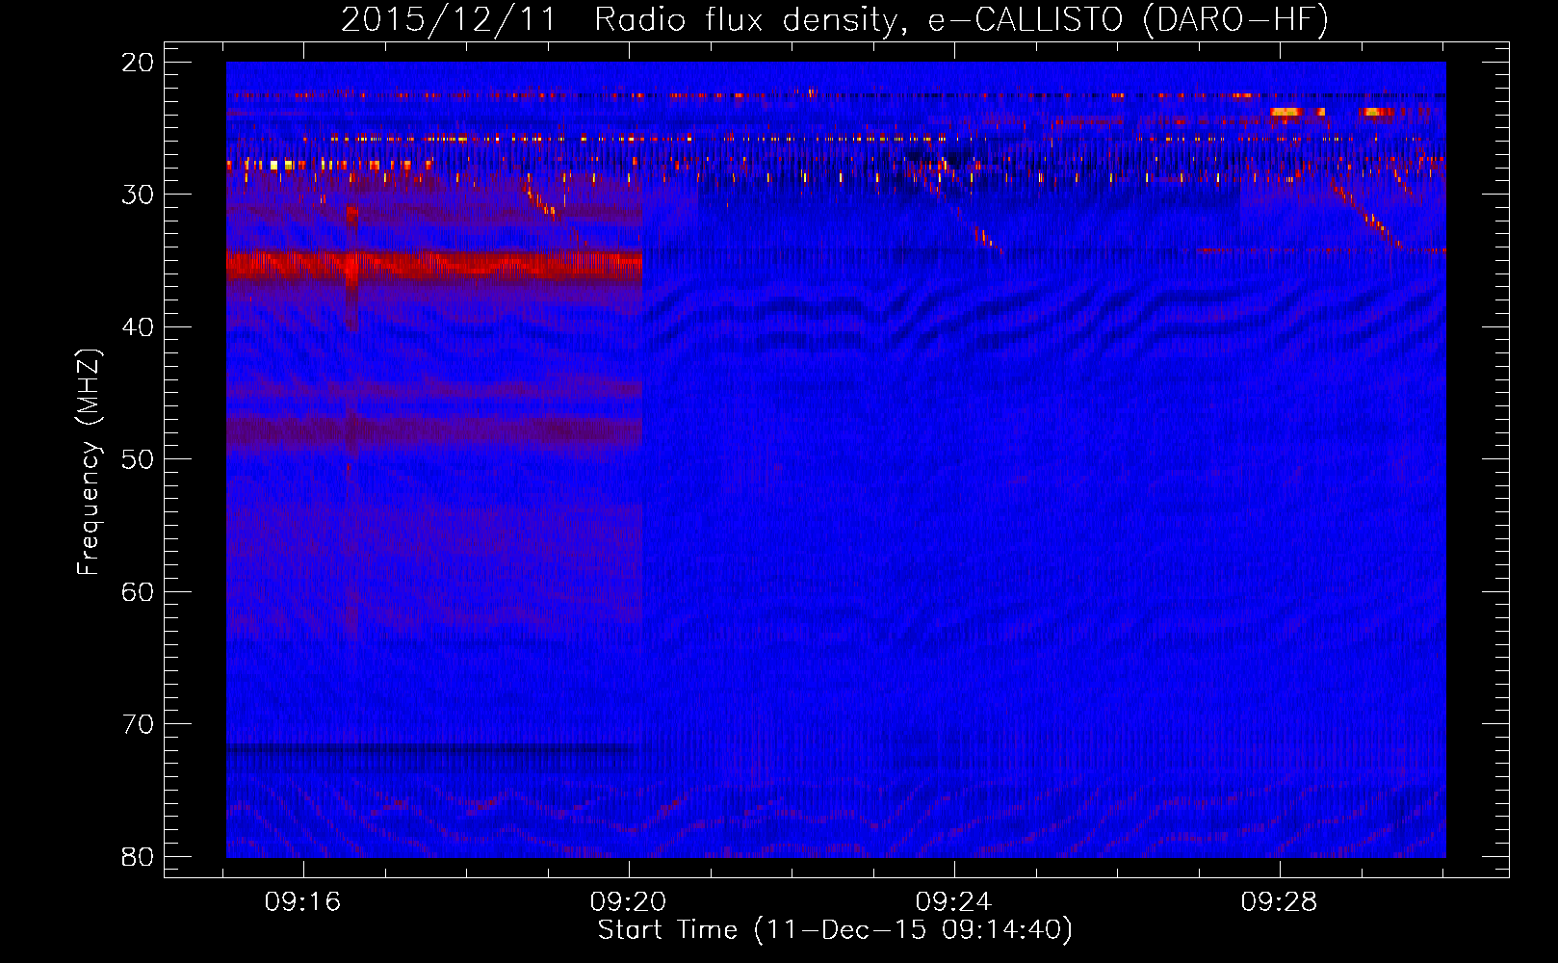Click the bright red 35 MHz emission band
The image size is (1558, 963).
click(434, 265)
